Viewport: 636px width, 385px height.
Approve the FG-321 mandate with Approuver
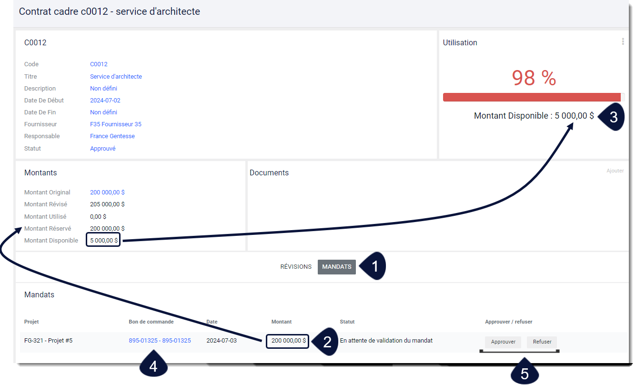point(503,342)
